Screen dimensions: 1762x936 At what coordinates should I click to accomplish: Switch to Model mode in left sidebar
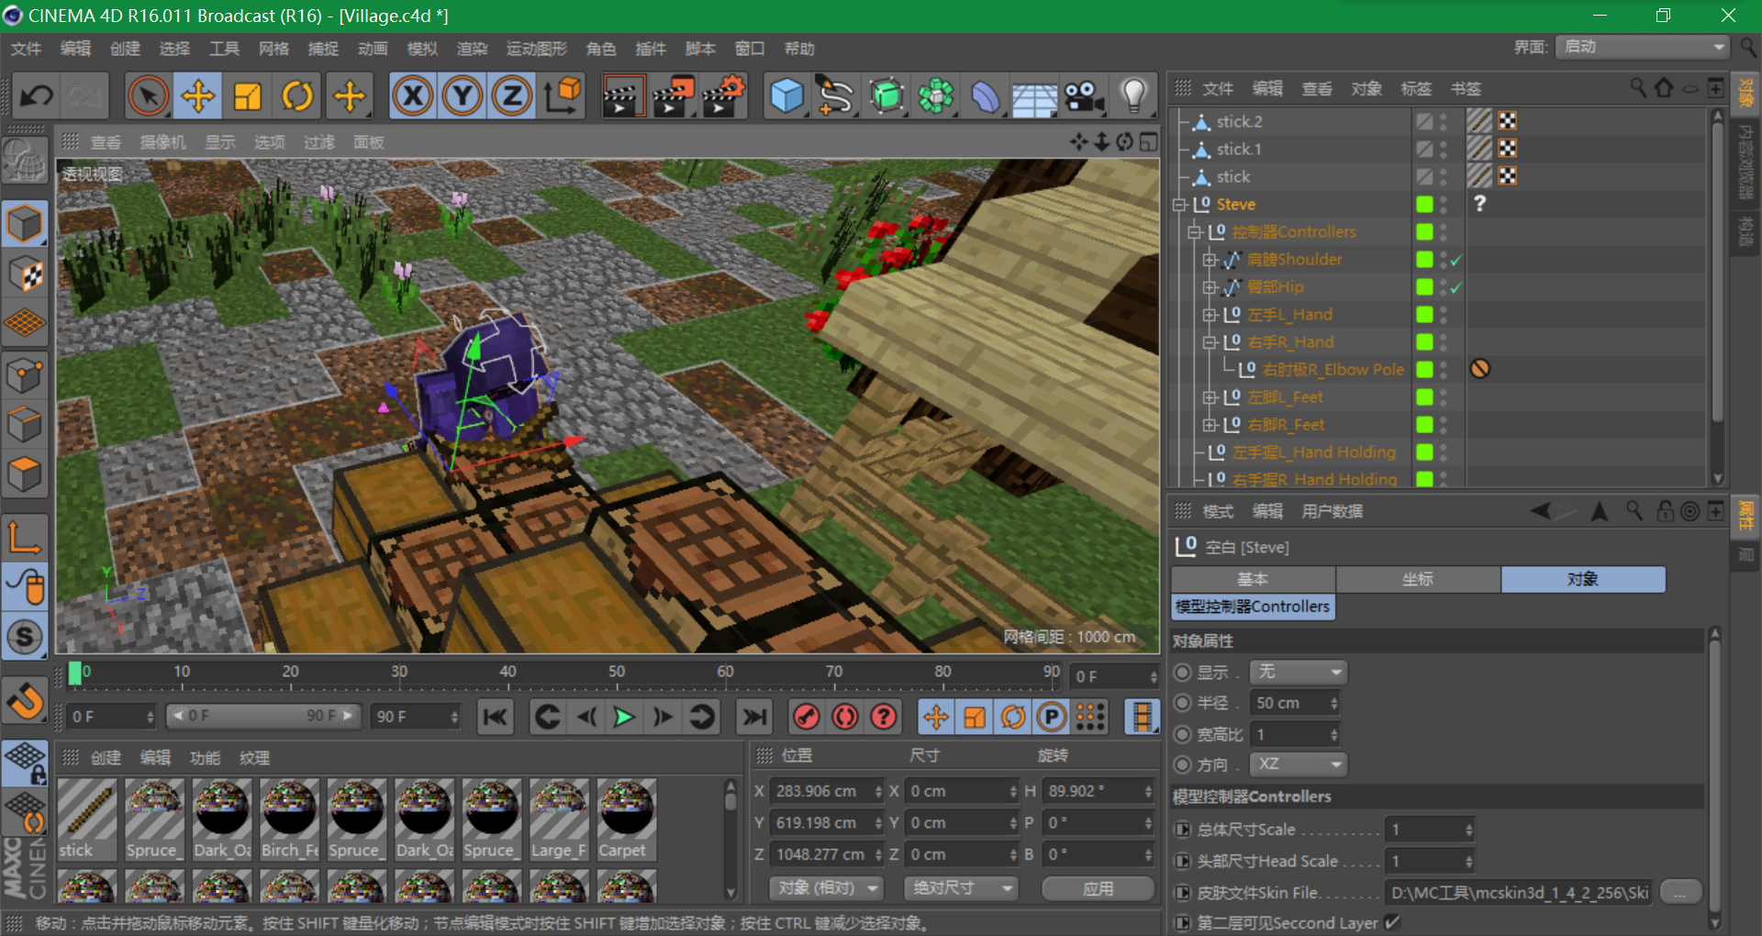(25, 224)
